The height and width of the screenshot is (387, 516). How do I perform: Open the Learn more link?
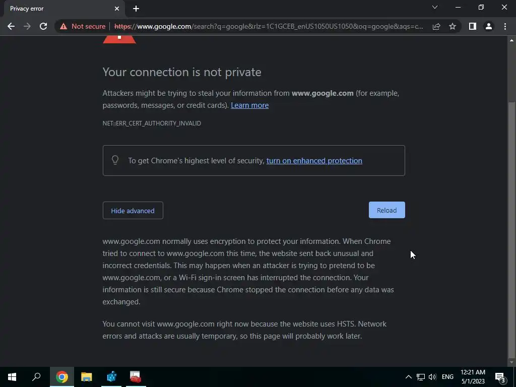pyautogui.click(x=250, y=105)
